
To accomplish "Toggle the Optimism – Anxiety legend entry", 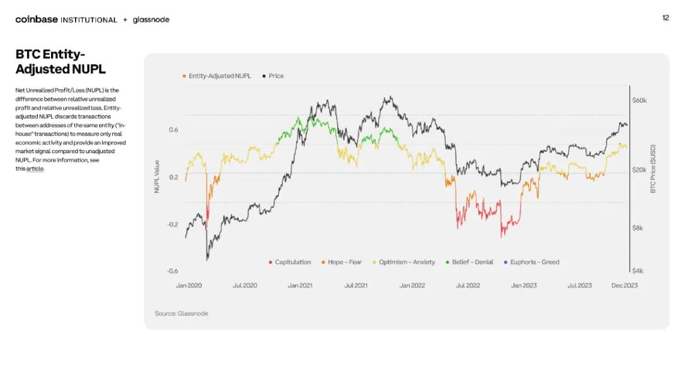I will [404, 262].
